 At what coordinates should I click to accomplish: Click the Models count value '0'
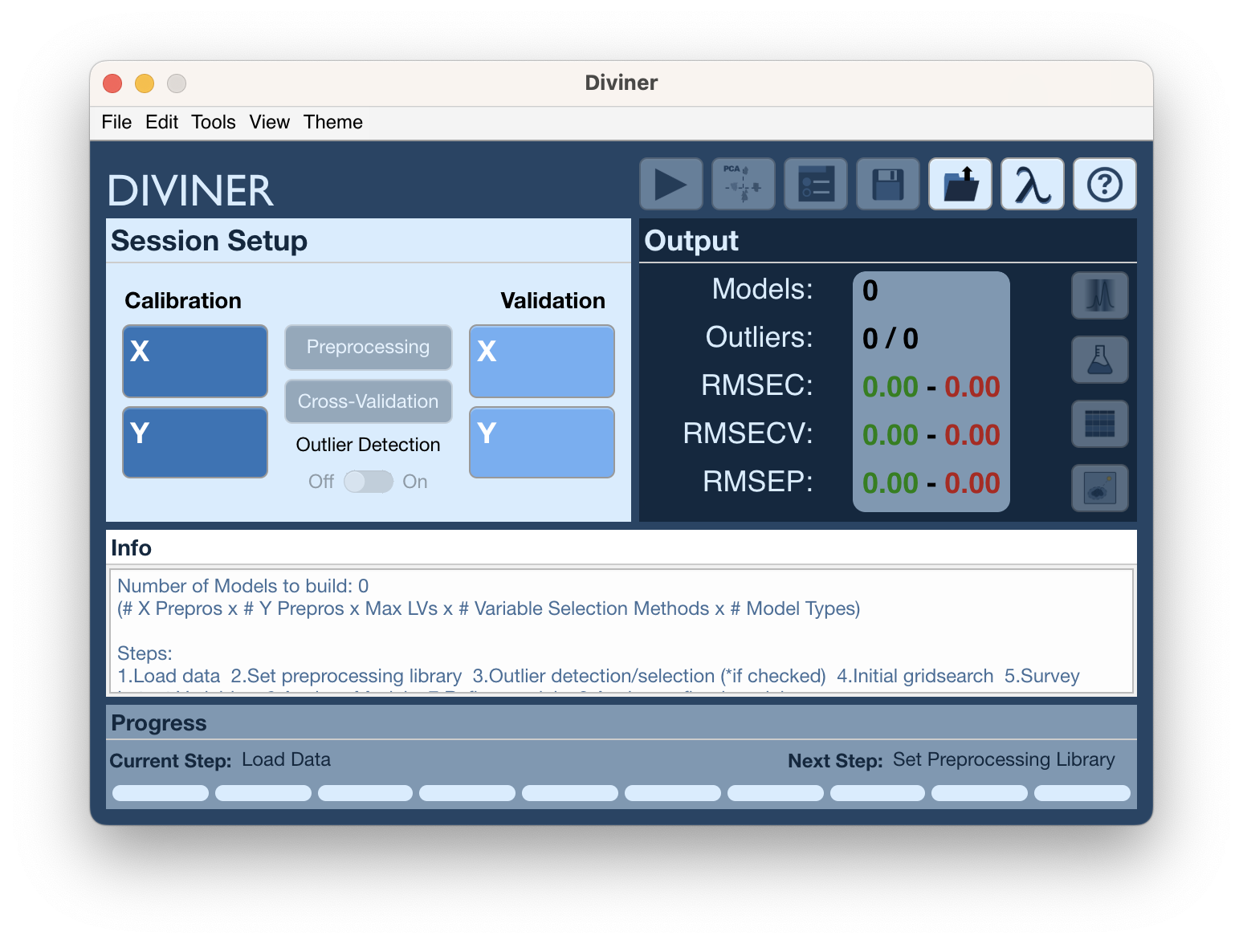(x=870, y=291)
